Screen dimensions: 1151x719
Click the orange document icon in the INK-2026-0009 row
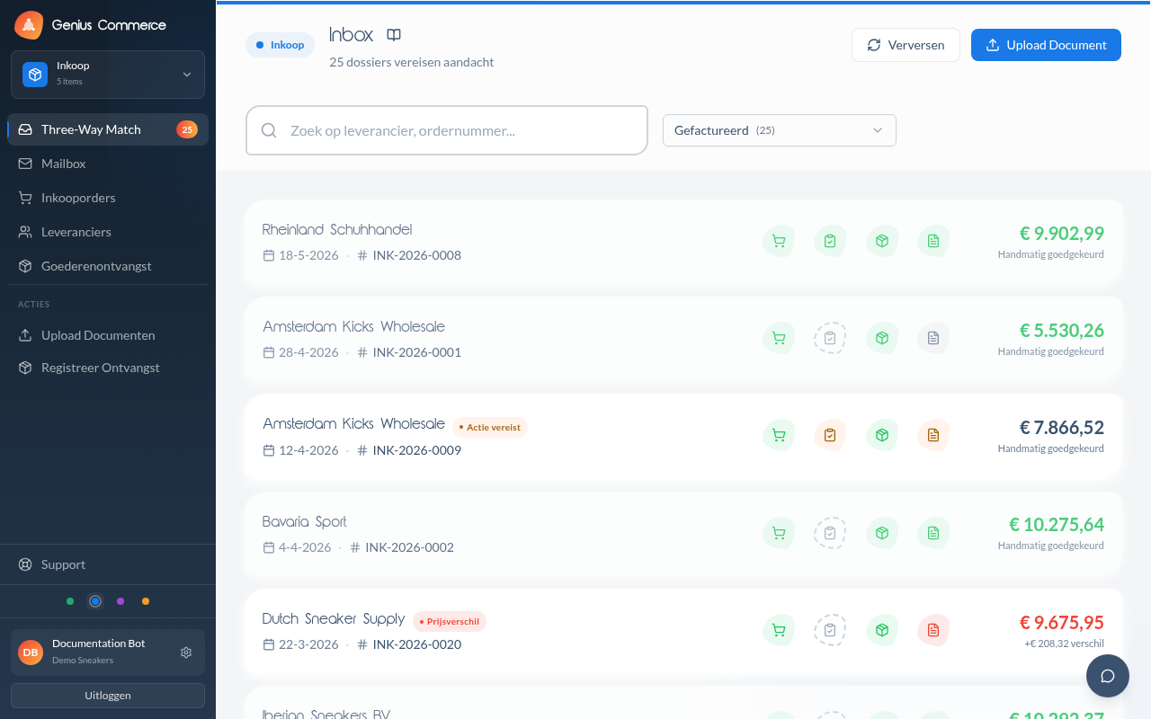click(933, 435)
